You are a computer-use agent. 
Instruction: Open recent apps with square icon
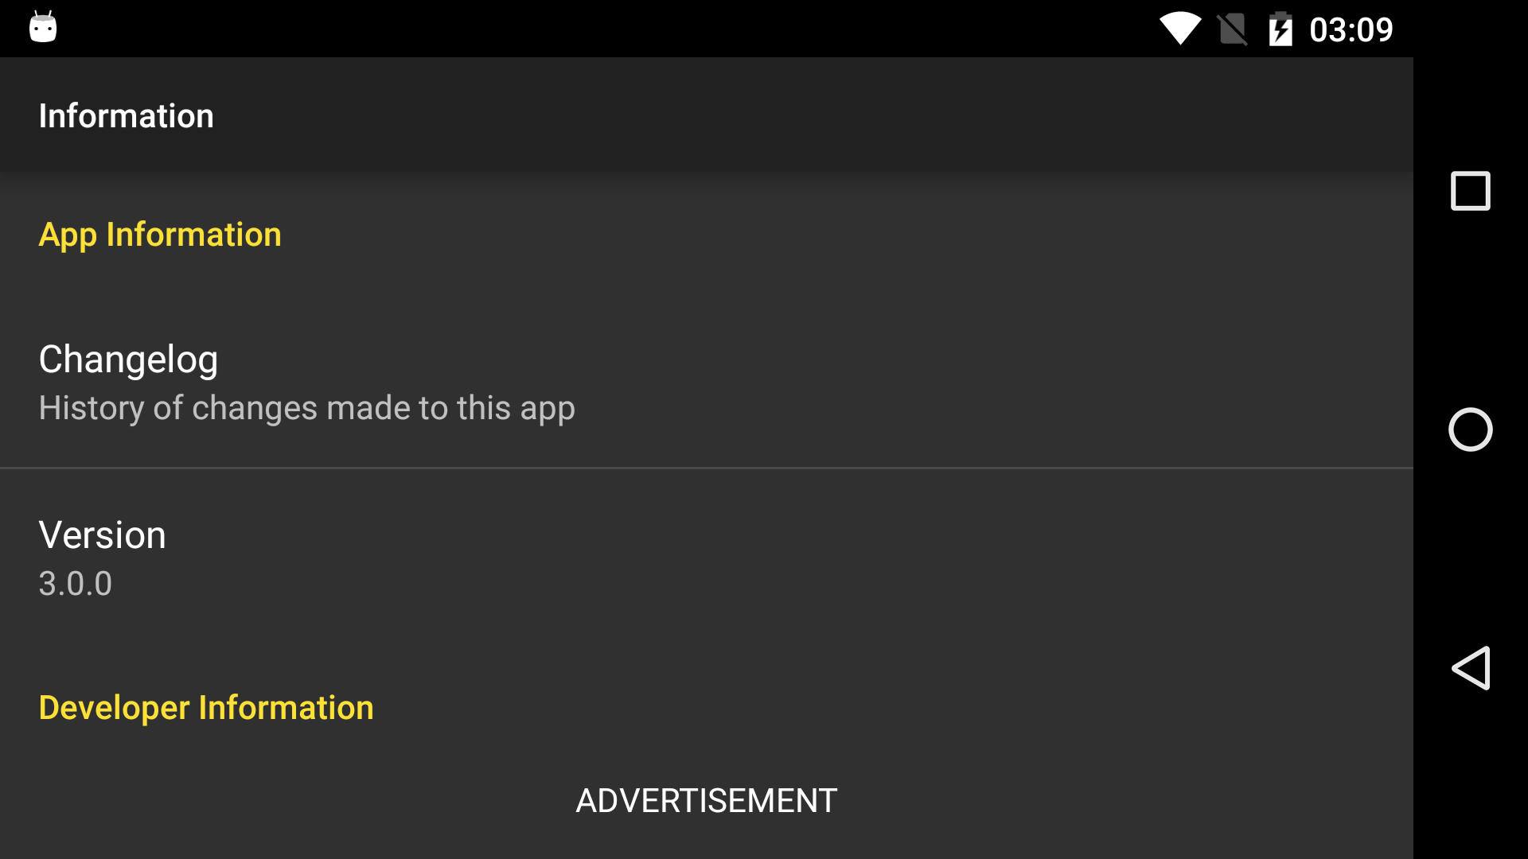(x=1471, y=191)
